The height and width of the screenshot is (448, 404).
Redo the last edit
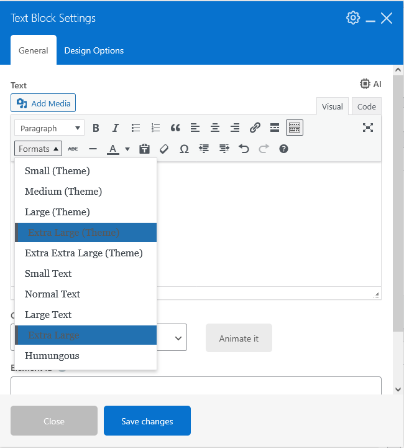[x=264, y=149]
